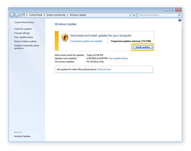191x151 pixels.
Task: Open View update history in sidebar
Action: coord(24,37)
